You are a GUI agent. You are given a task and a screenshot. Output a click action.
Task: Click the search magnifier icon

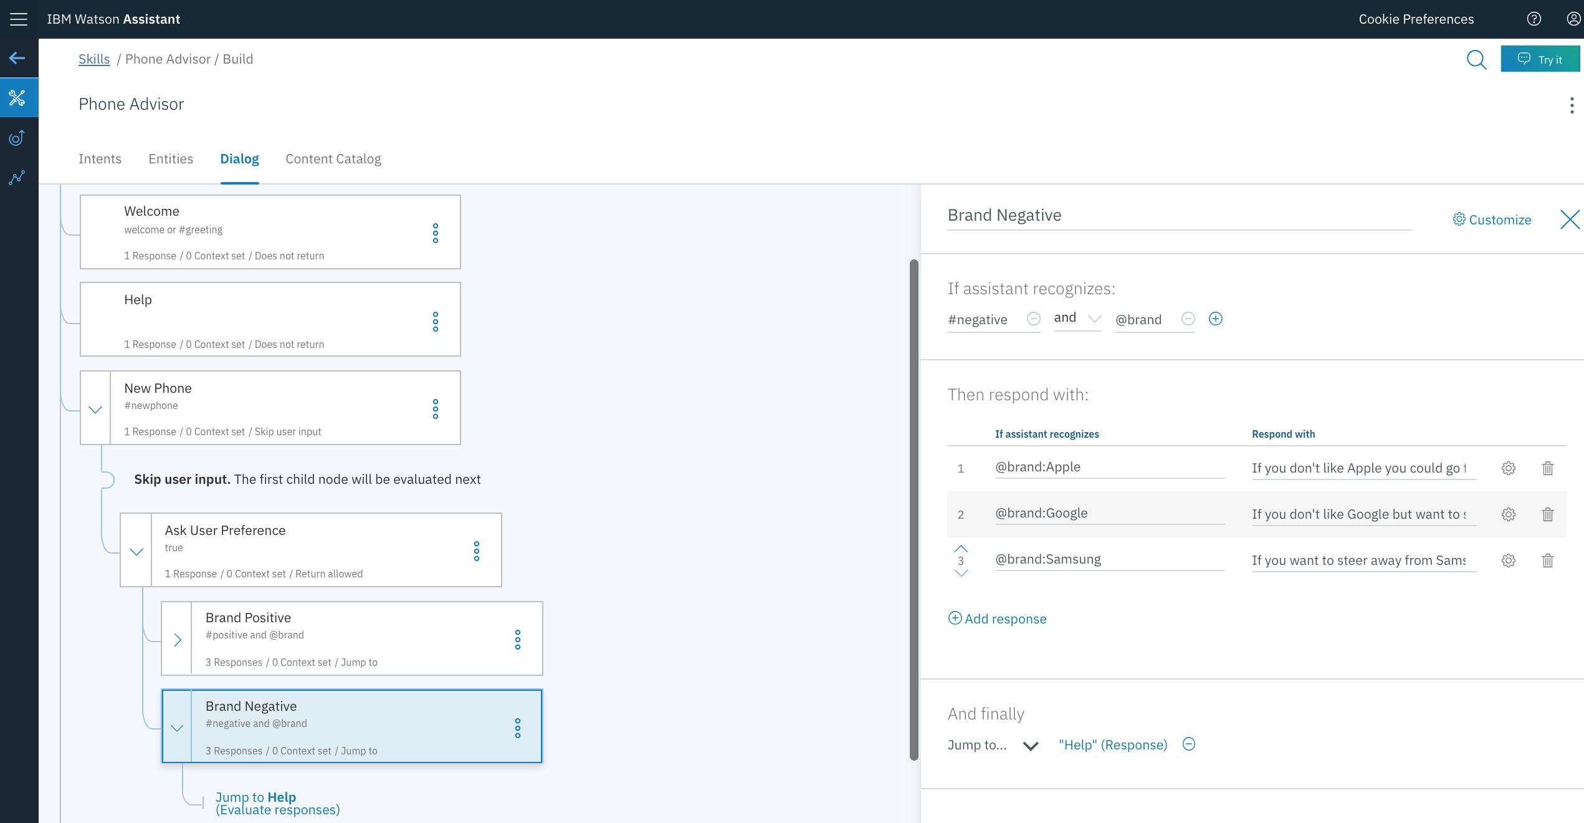click(1476, 60)
